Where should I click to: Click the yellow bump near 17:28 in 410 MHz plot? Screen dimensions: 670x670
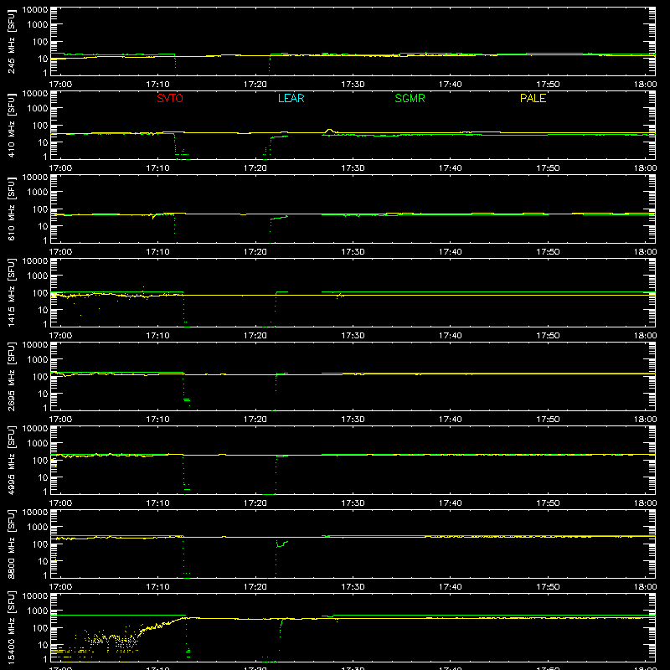[328, 131]
